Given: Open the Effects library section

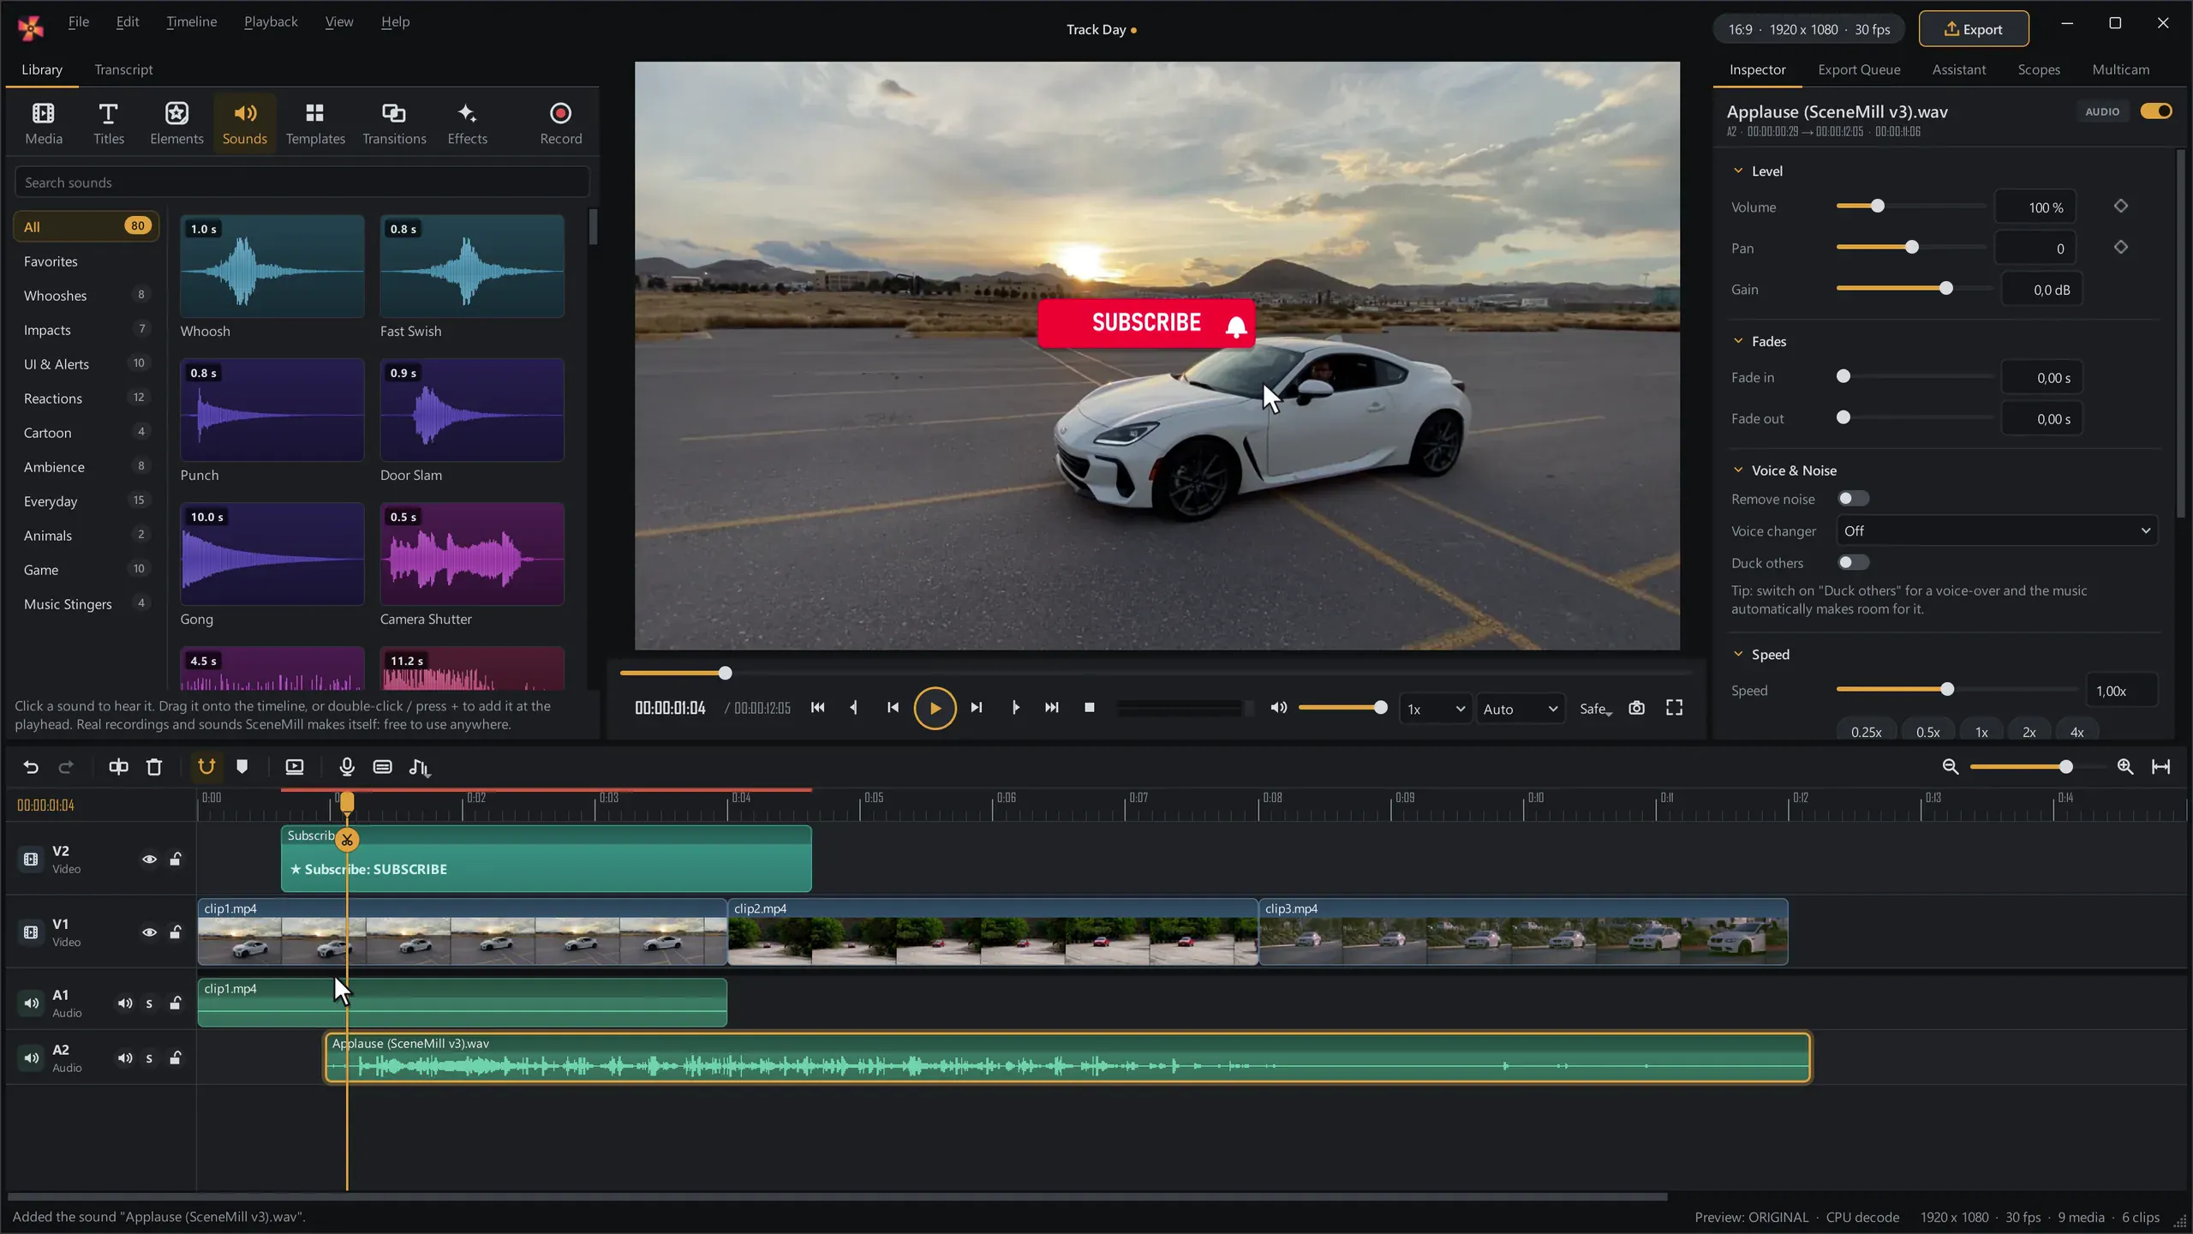Looking at the screenshot, I should click(467, 123).
